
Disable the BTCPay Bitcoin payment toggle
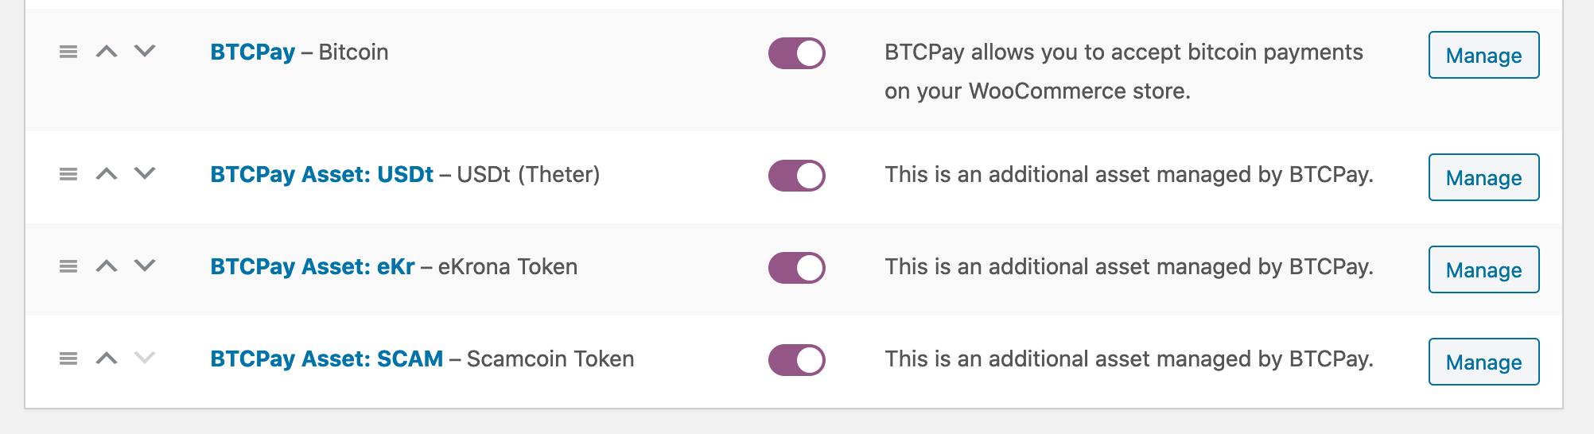pyautogui.click(x=796, y=53)
